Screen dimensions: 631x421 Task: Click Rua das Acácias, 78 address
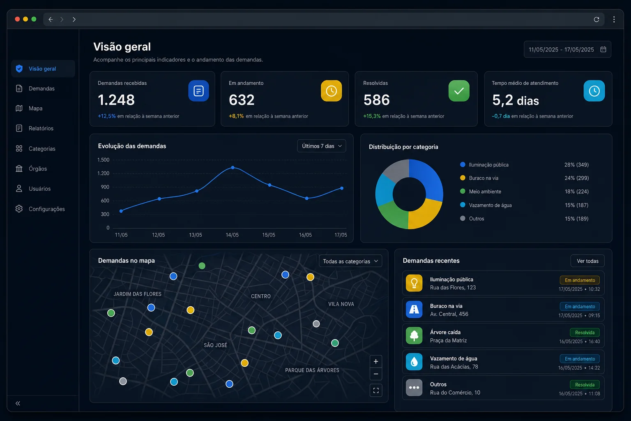[454, 367]
